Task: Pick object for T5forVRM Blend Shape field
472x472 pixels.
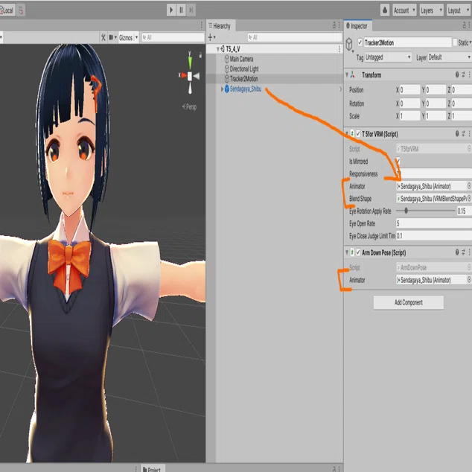Action: pos(469,198)
